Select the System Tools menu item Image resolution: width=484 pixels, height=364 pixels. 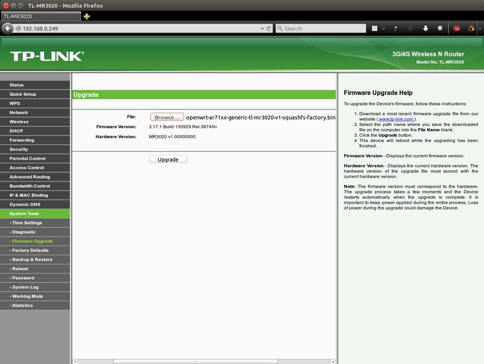(35, 214)
